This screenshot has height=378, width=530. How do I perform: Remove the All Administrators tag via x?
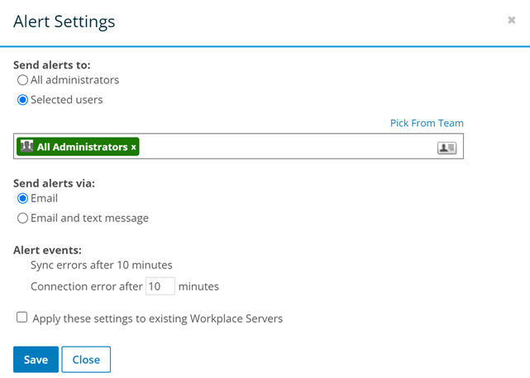click(134, 148)
